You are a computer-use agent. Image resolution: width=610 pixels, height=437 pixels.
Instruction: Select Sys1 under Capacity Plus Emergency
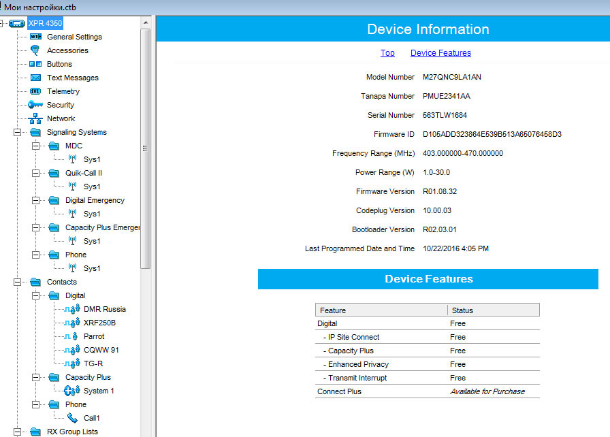point(92,241)
